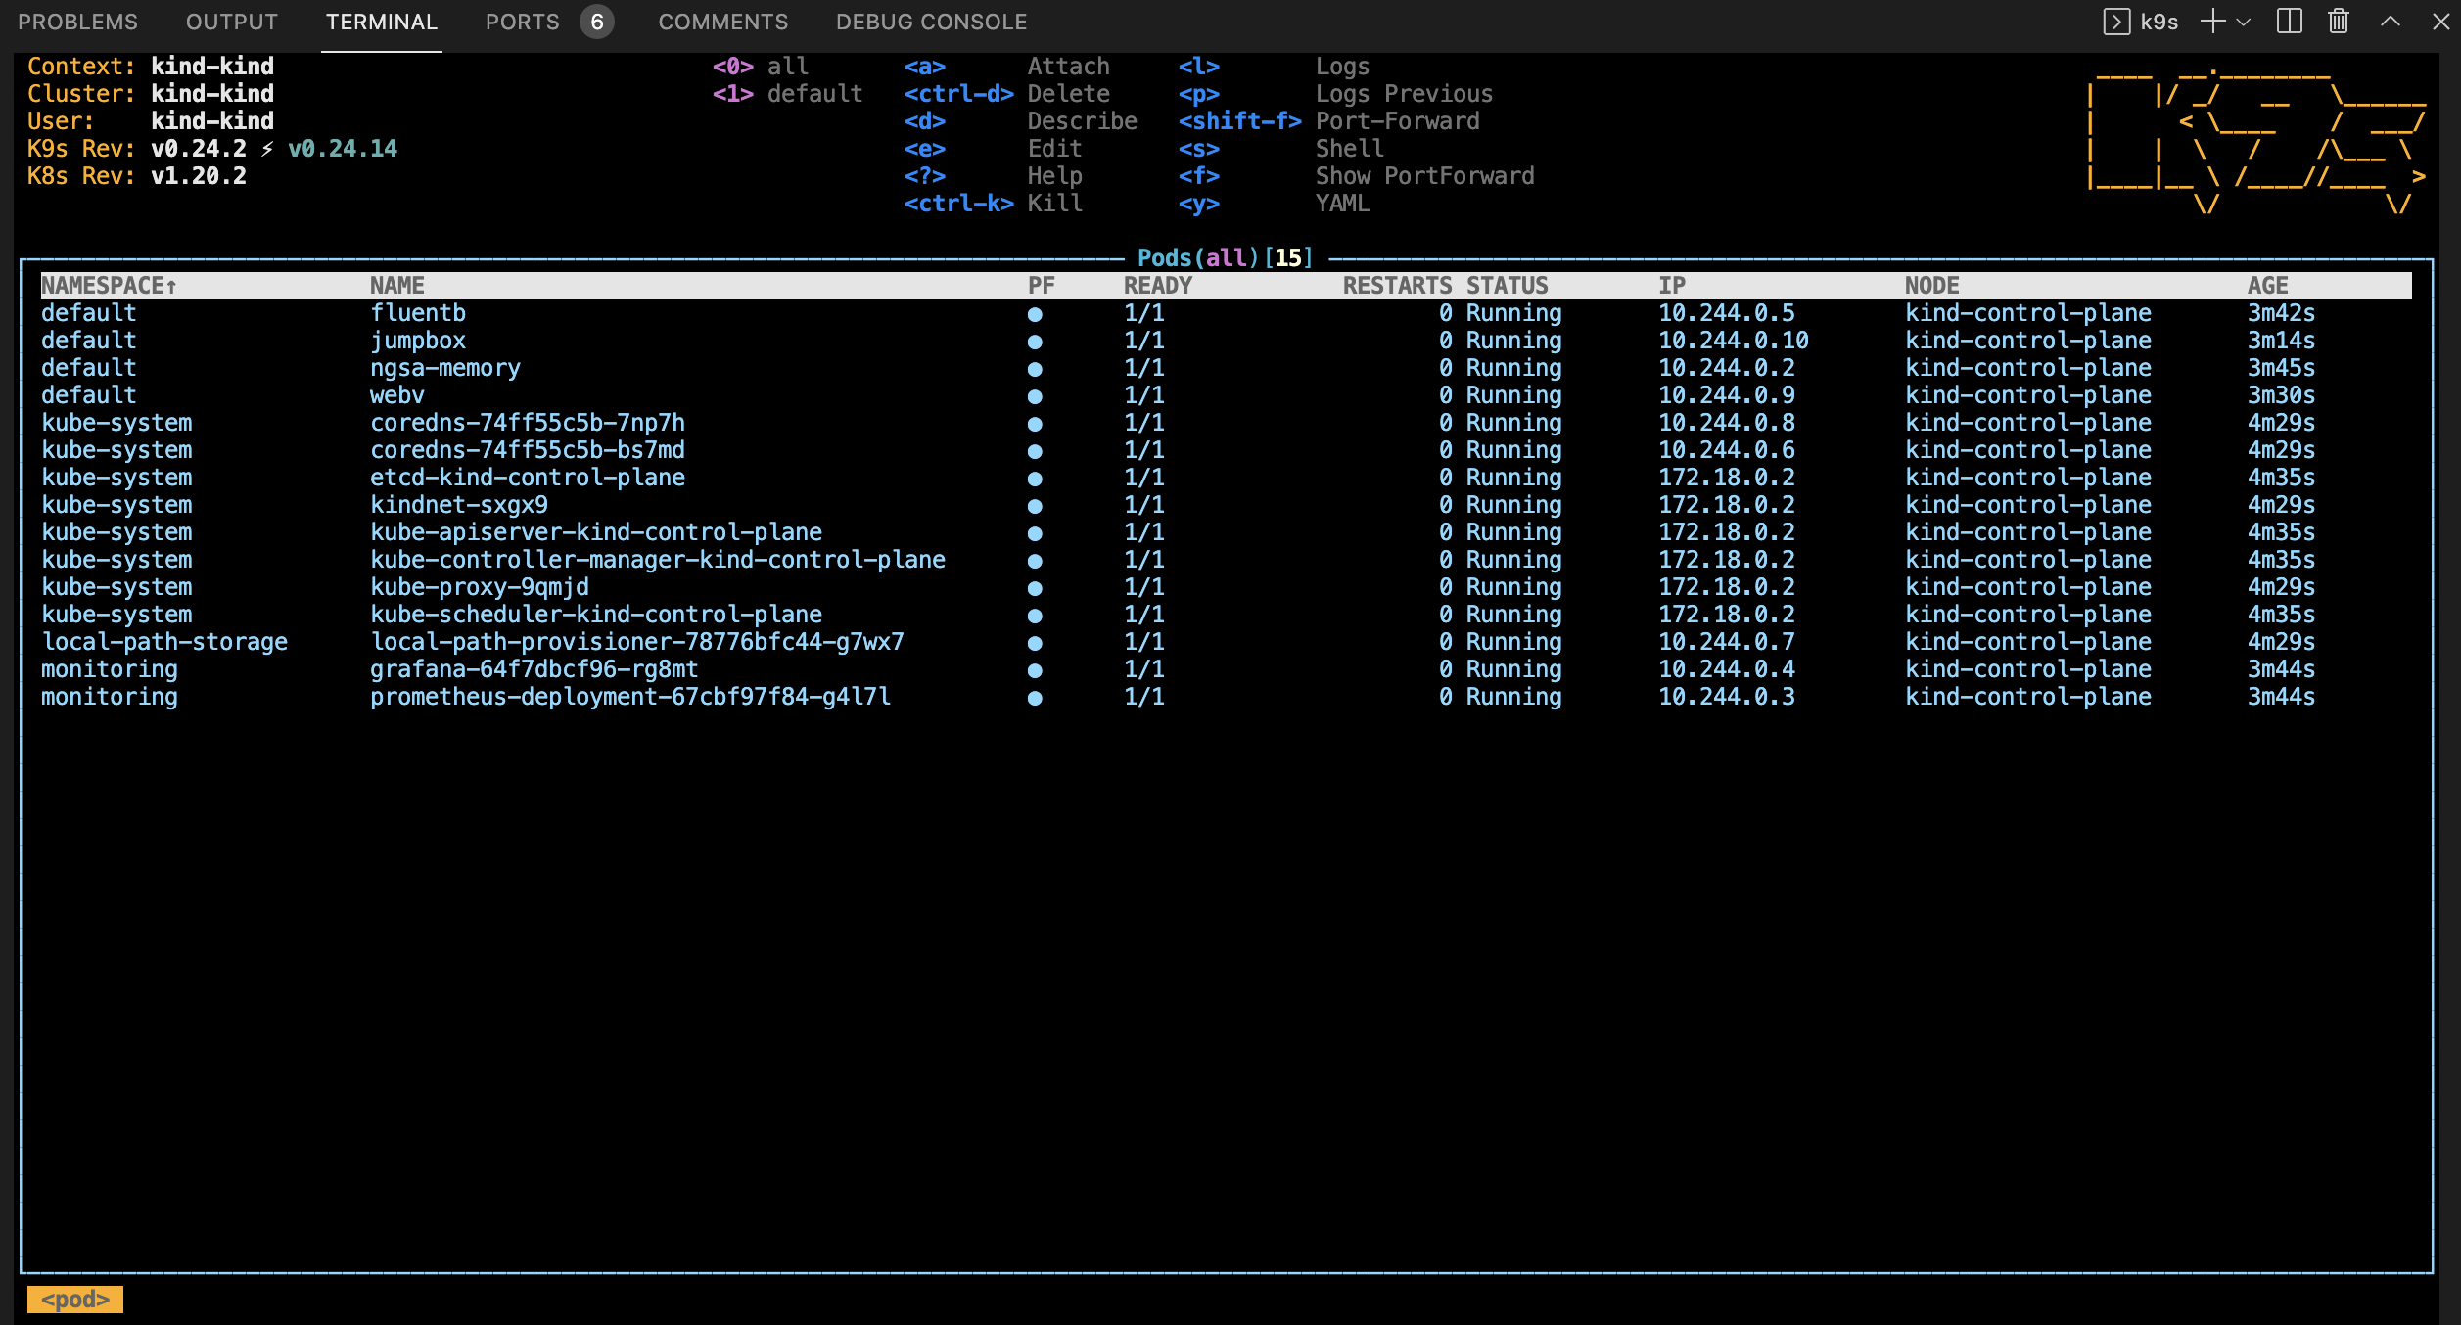Screen dimensions: 2461x1325
Task: Switch to the OUTPUT tab
Action: [x=232, y=22]
